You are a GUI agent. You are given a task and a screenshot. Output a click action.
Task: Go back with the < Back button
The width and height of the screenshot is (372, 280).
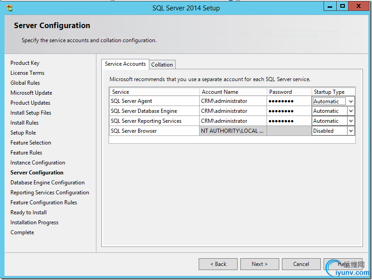tap(218, 264)
